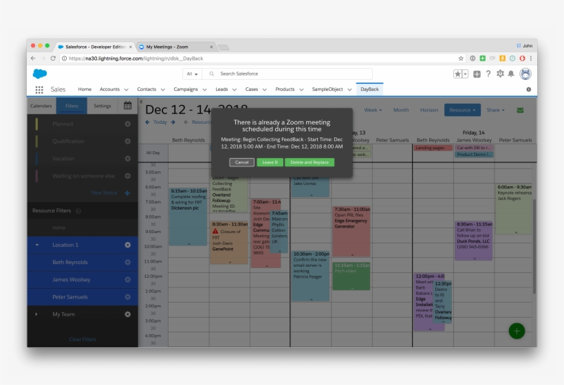This screenshot has height=385, width=564.
Task: Open the Resource view dropdown
Action: click(462, 110)
